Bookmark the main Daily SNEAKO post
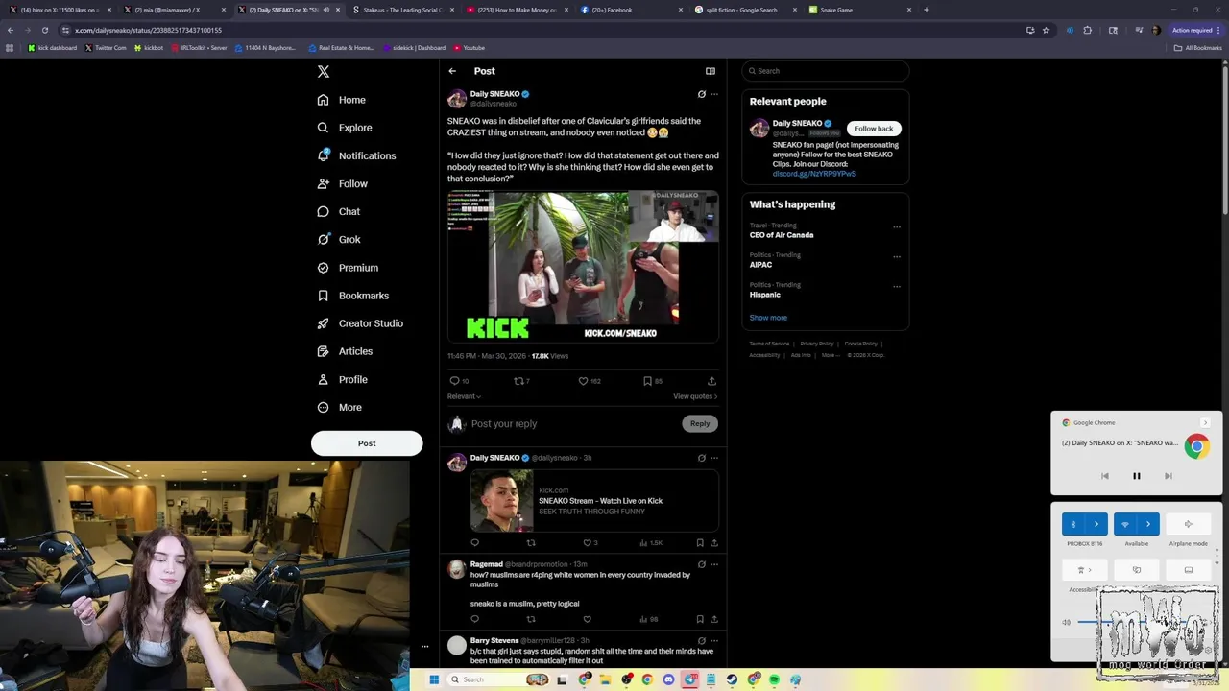This screenshot has width=1229, height=691. pos(648,381)
